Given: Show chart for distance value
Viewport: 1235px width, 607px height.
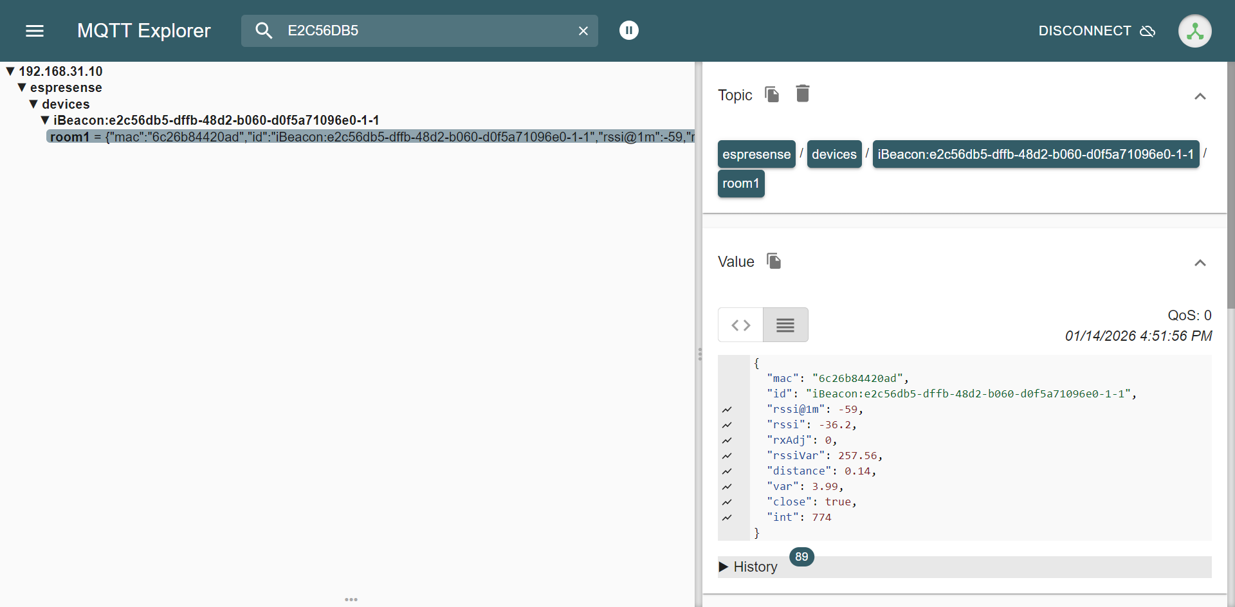Looking at the screenshot, I should pyautogui.click(x=727, y=471).
